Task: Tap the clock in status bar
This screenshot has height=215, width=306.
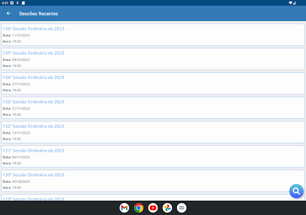Action: [5, 3]
